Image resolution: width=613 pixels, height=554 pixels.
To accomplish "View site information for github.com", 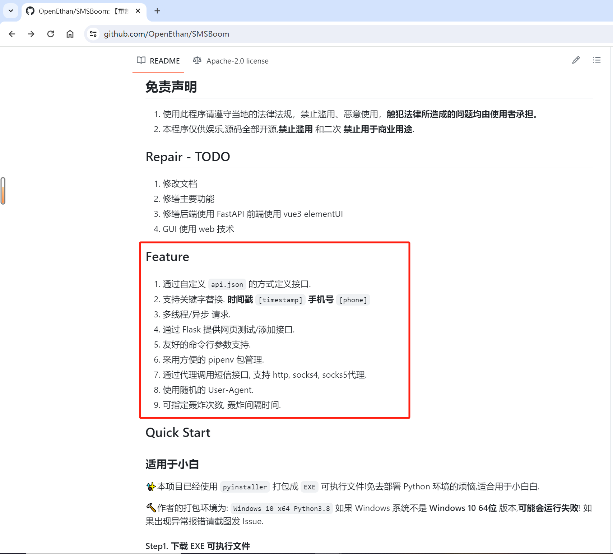I will tap(93, 34).
